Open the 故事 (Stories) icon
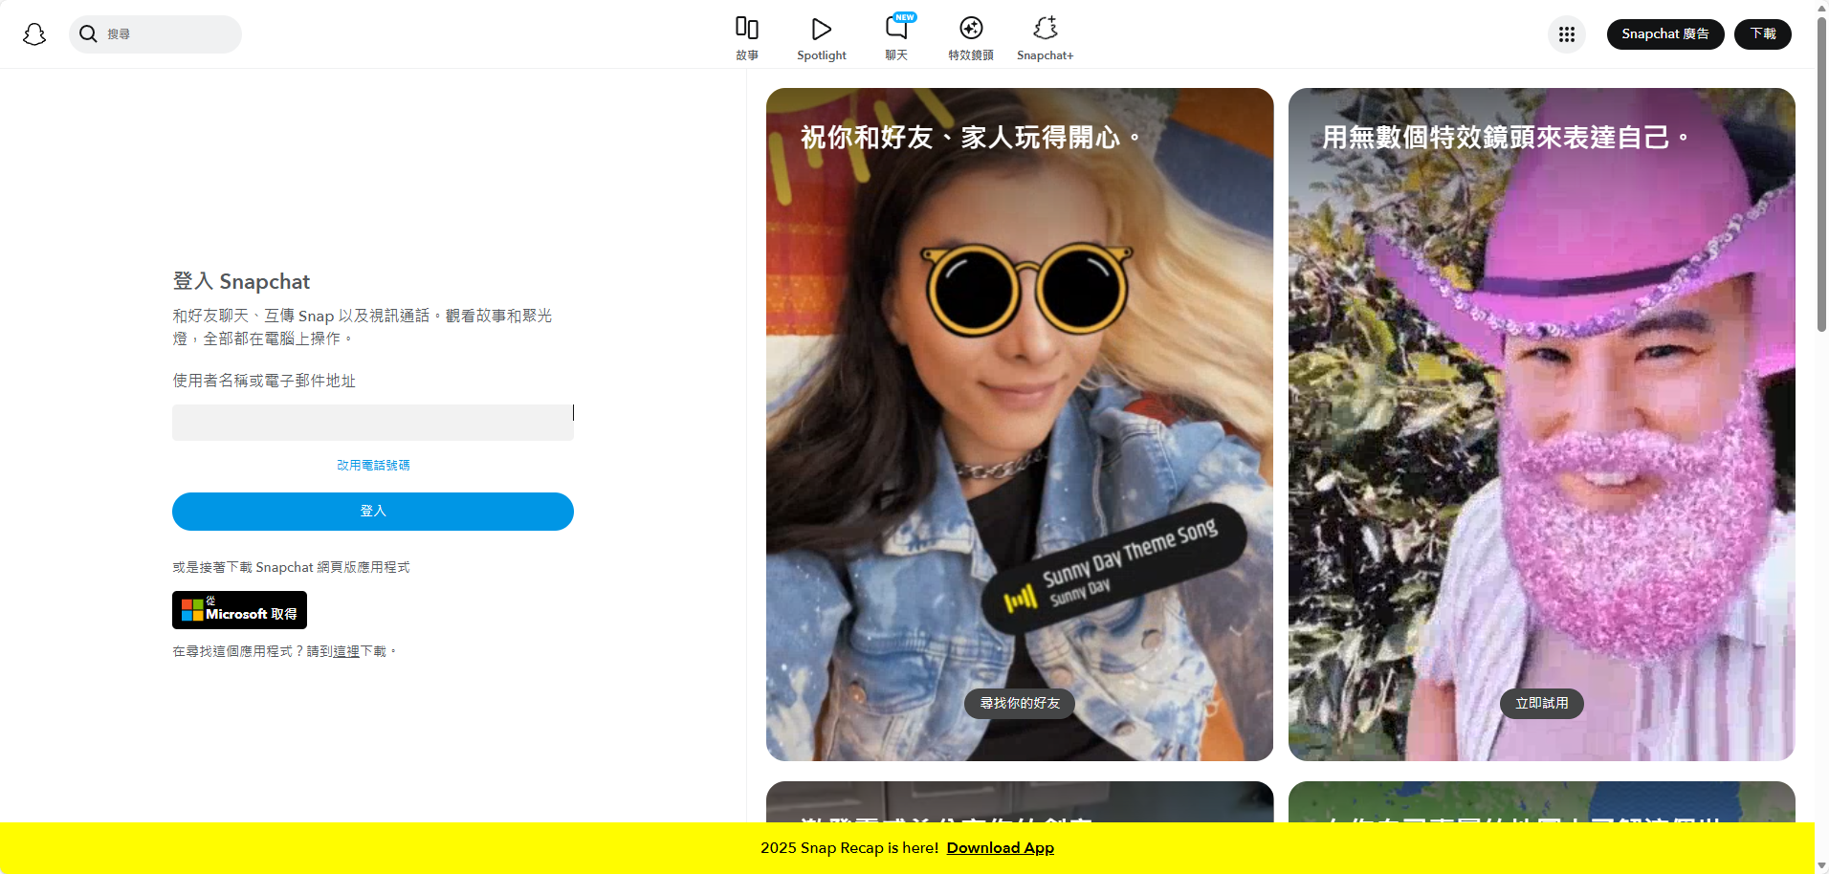Image resolution: width=1829 pixels, height=874 pixels. (747, 29)
